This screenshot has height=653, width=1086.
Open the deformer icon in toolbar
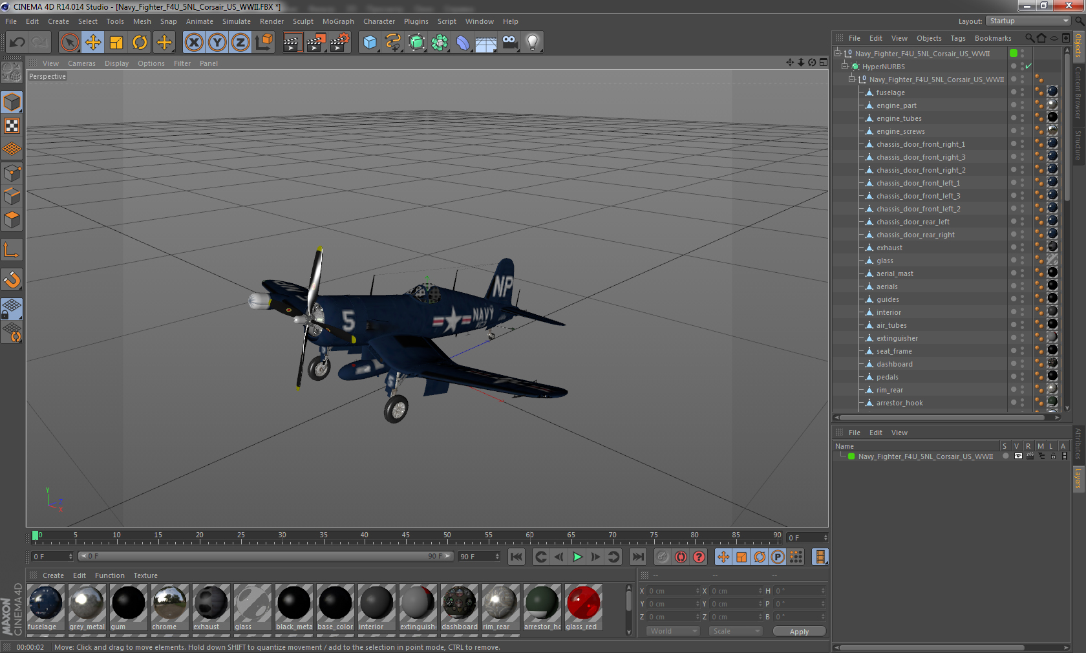click(x=463, y=43)
